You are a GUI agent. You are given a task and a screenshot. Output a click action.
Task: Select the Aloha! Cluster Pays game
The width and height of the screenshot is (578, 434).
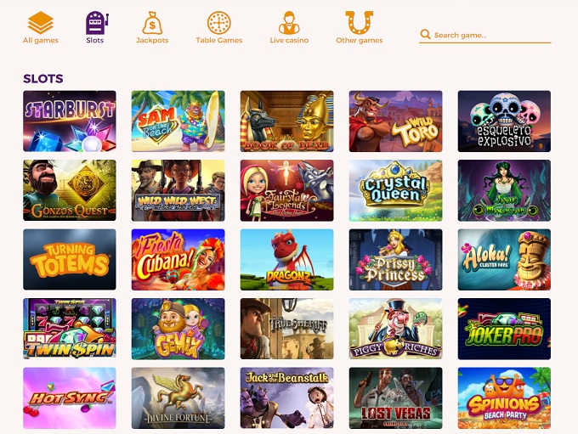[504, 260]
